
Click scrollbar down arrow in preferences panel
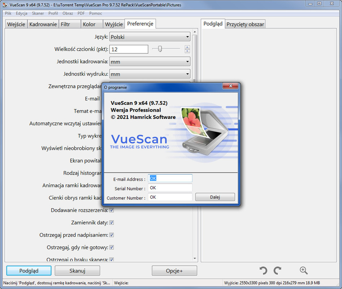pos(195,259)
